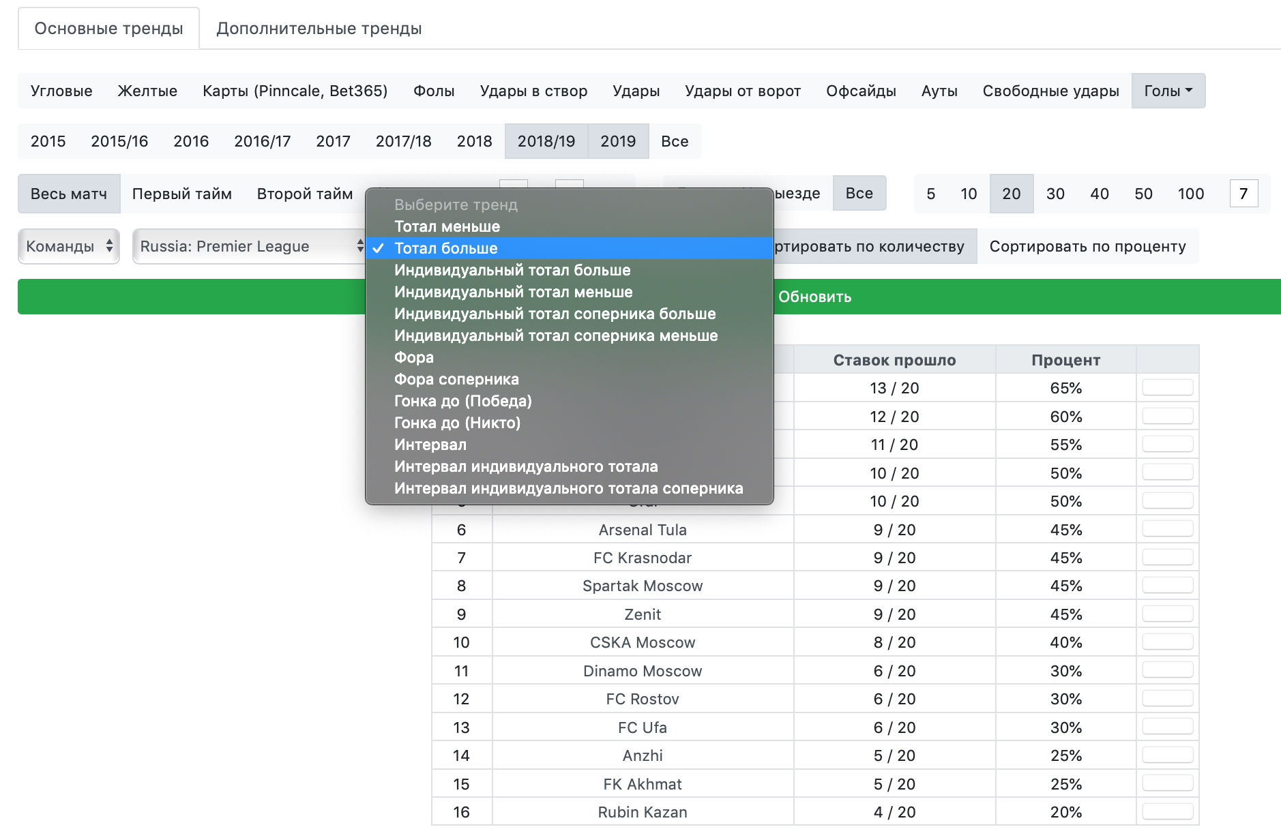Select Удары от ворот statistic
The image size is (1281, 840).
pos(743,91)
